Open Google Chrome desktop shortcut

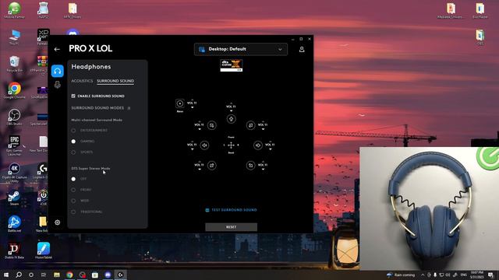14,91
